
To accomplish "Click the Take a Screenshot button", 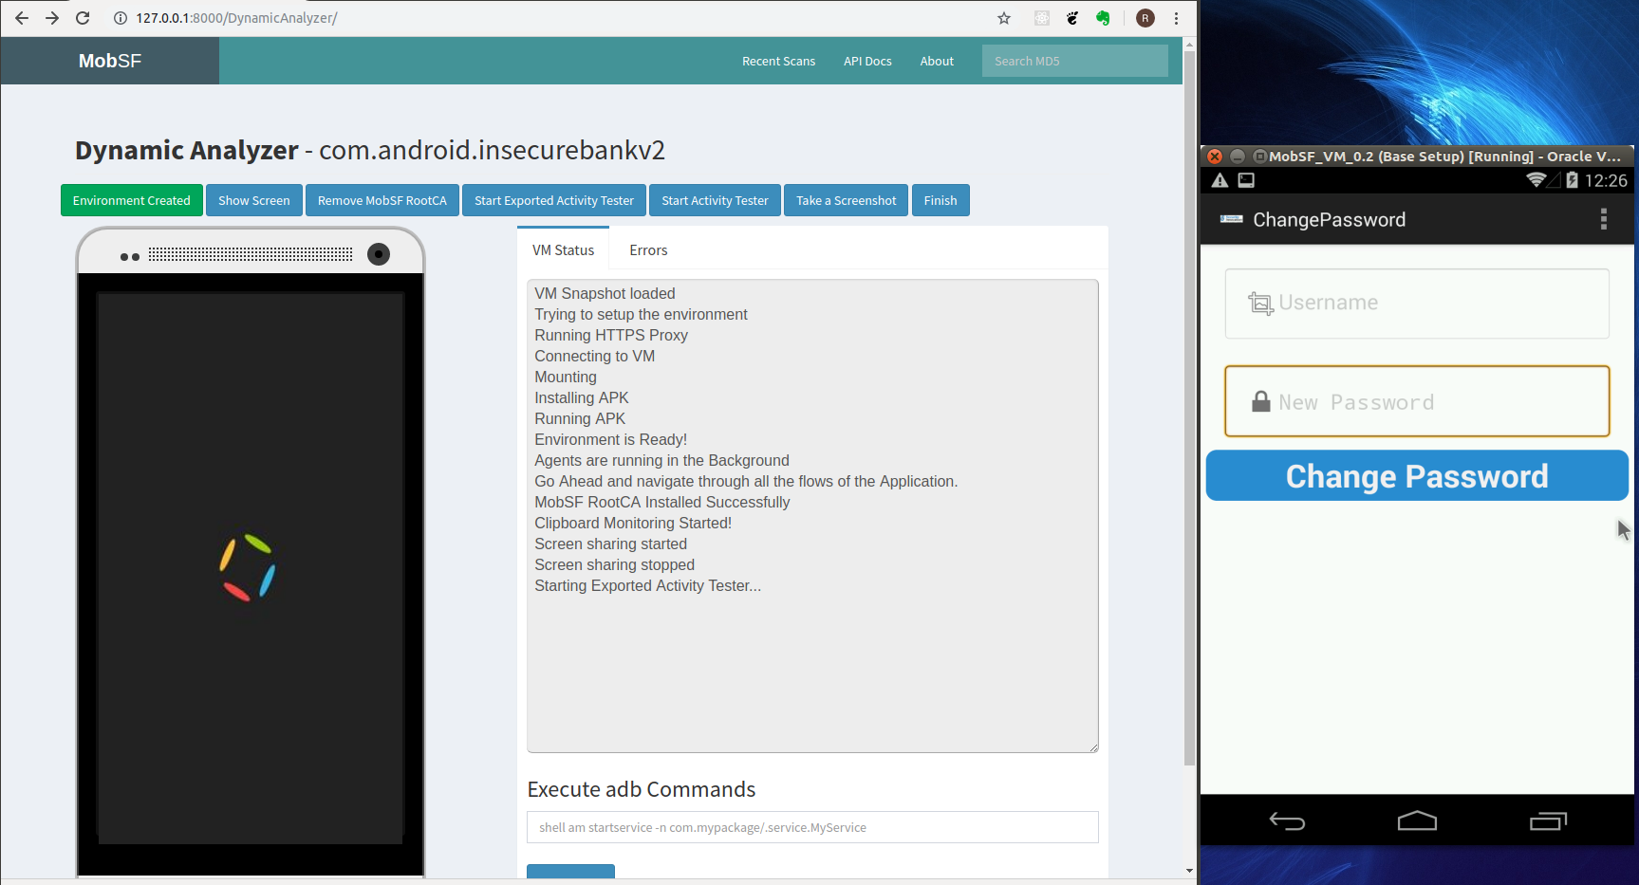I will point(846,201).
